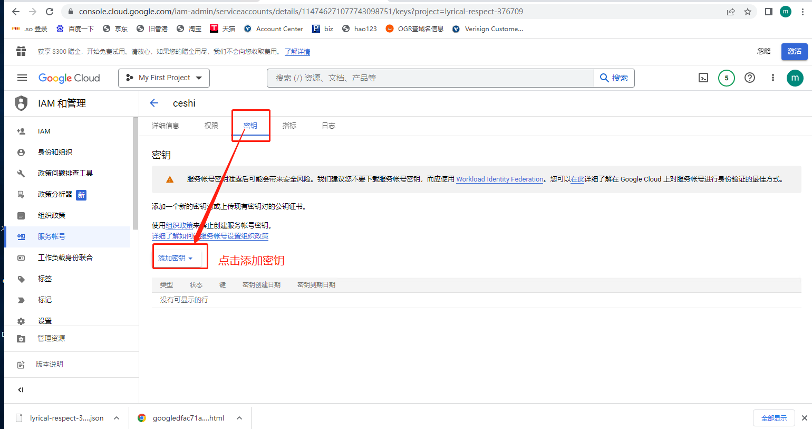Open 工作负载身份联合 in the sidebar

(67, 258)
